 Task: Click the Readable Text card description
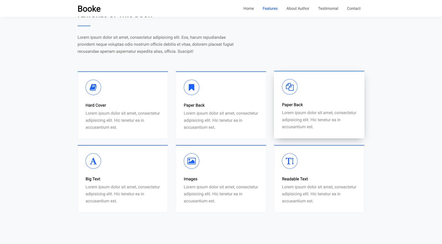pyautogui.click(x=319, y=194)
